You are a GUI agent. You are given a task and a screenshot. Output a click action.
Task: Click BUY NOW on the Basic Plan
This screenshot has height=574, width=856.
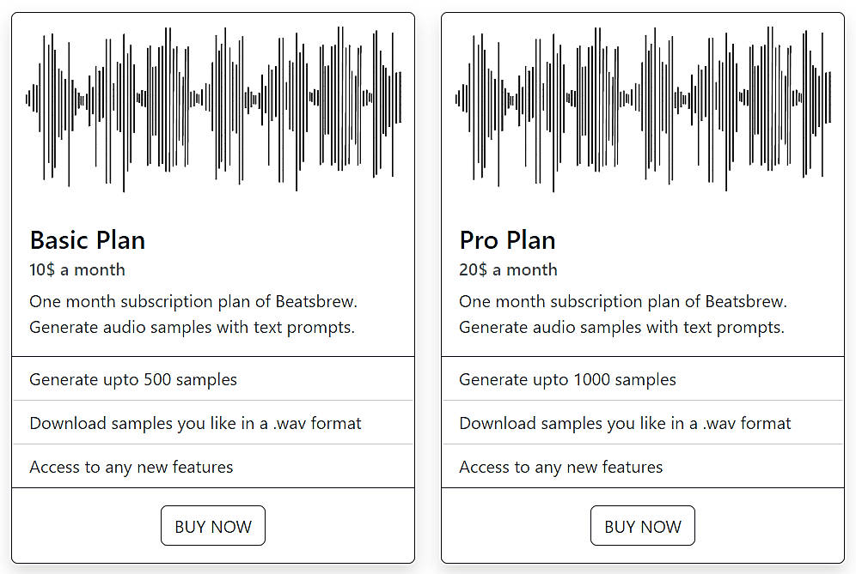(x=212, y=525)
